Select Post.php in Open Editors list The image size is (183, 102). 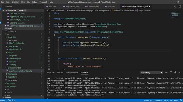(13, 14)
